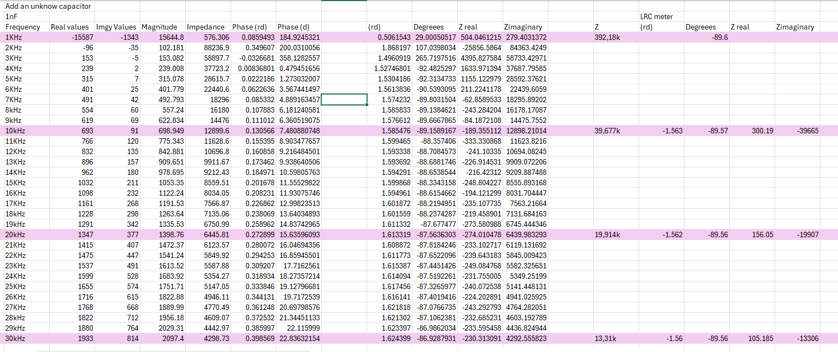Select the 'Add an unknow capacitor' title cell
838x352 pixels.
pyautogui.click(x=48, y=7)
